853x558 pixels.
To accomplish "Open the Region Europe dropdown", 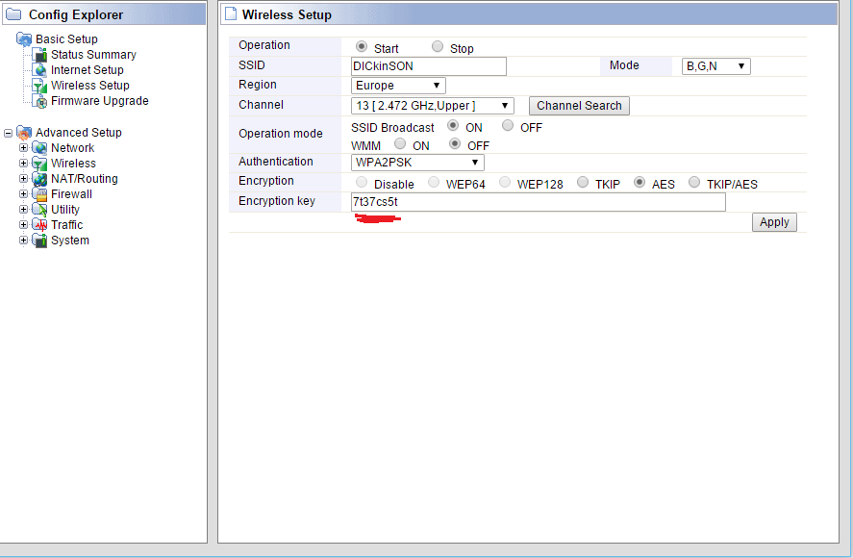I will pyautogui.click(x=398, y=86).
